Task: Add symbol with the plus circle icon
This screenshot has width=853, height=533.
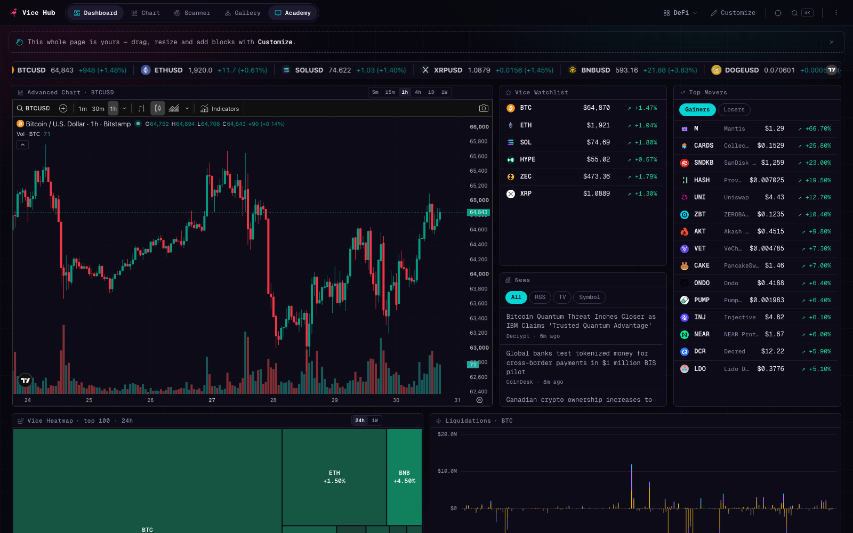Action: (x=63, y=108)
